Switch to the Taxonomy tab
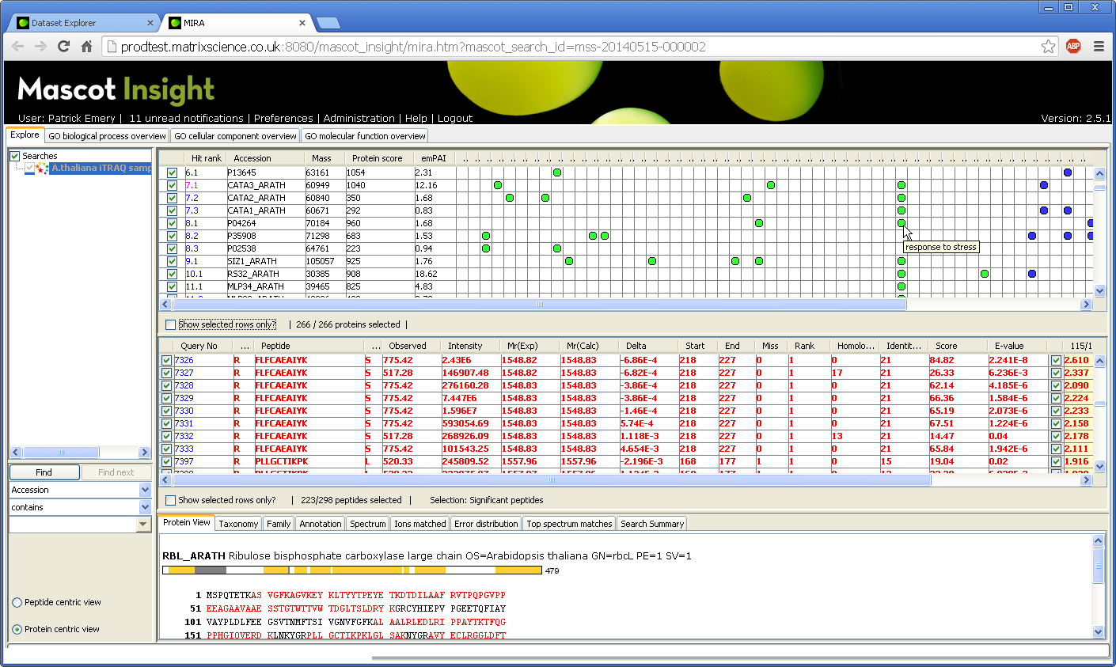The width and height of the screenshot is (1116, 667). (x=238, y=524)
